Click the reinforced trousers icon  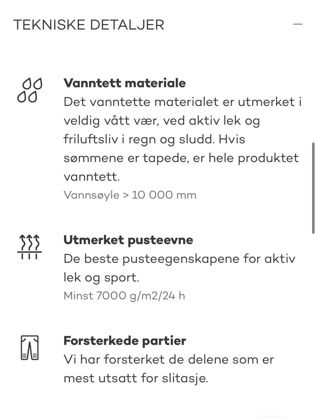tap(29, 348)
